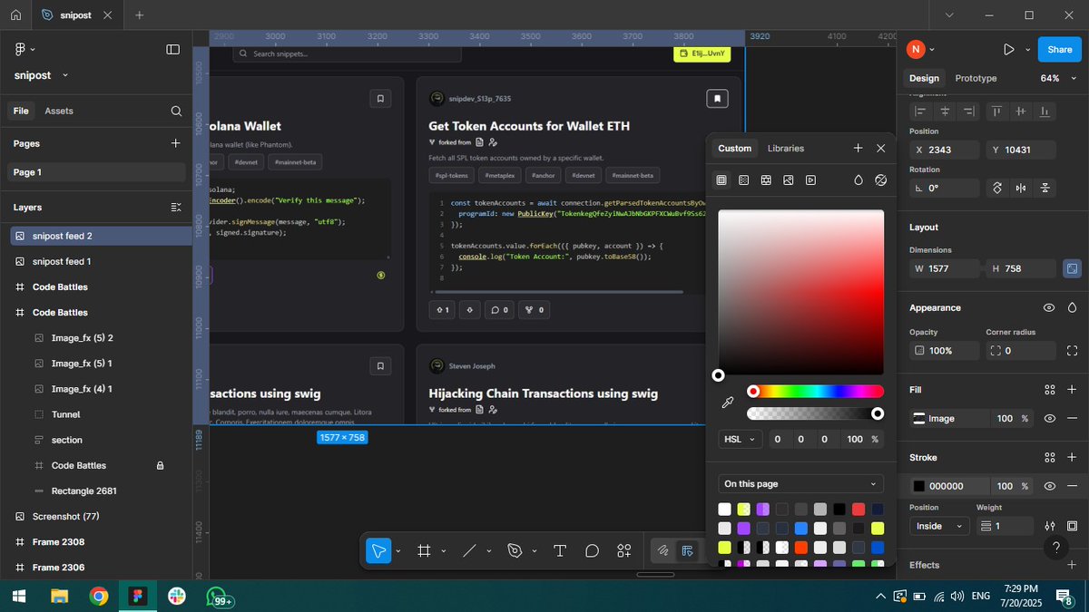Image resolution: width=1089 pixels, height=612 pixels.
Task: Choose video fill type in picker
Action: (811, 180)
